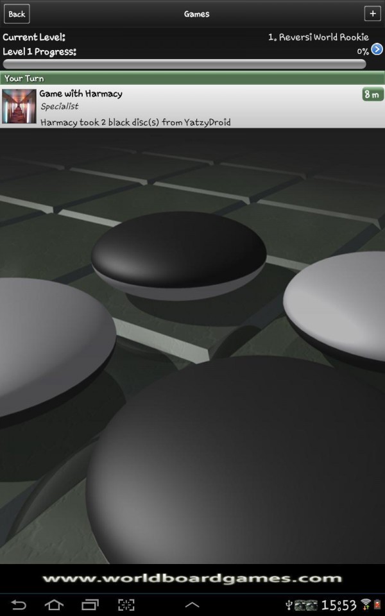Add a new game with plus icon
The height and width of the screenshot is (616, 385).
(372, 13)
